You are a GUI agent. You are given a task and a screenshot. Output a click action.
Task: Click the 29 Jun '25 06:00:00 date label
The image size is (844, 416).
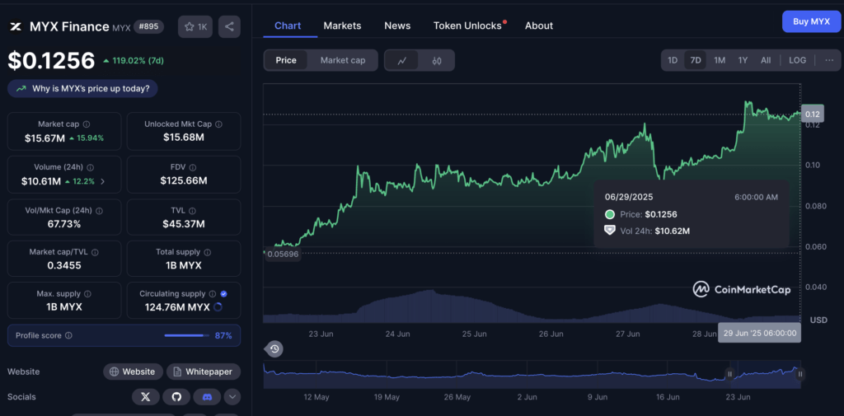(759, 333)
